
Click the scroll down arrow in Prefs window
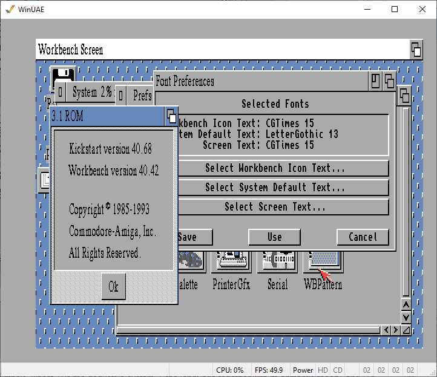(x=406, y=317)
